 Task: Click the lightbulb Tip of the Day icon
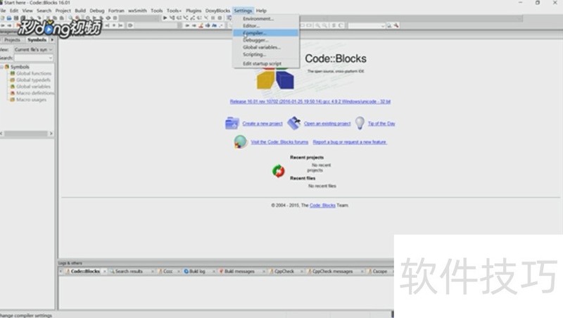[x=360, y=123]
